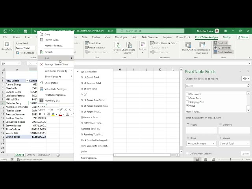The width and height of the screenshot is (252, 189).
Task: Open the Power Pivot ribbon tab
Action: [x=183, y=37]
